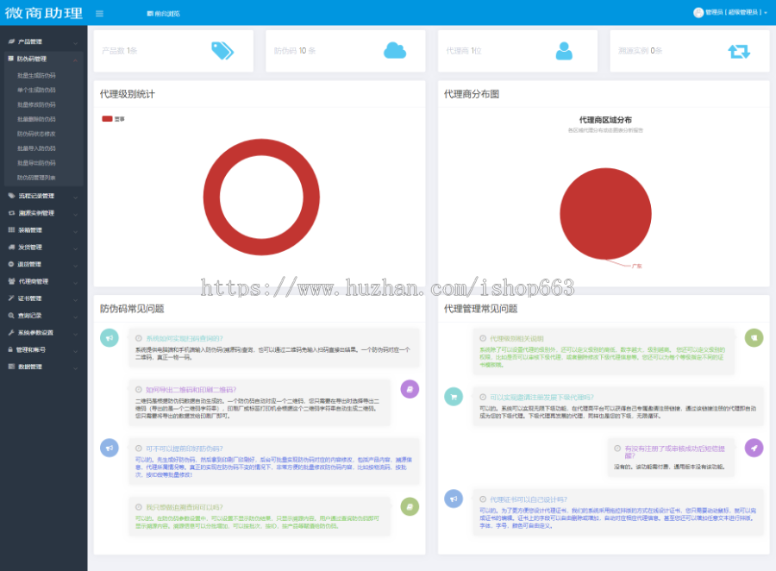Click green book icon beside 我只想做追溯查询可以吗
This screenshot has width=776, height=571.
pyautogui.click(x=410, y=506)
